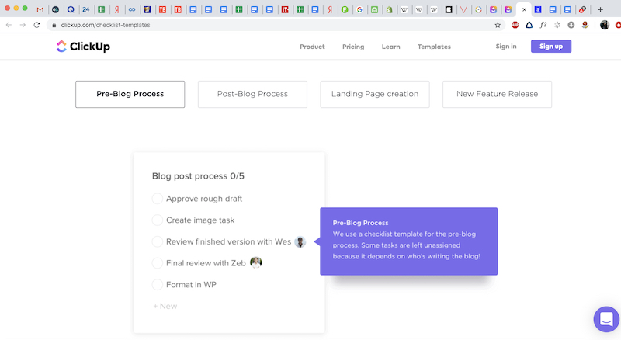Click the Sign up button
Image resolution: width=621 pixels, height=340 pixels.
551,47
